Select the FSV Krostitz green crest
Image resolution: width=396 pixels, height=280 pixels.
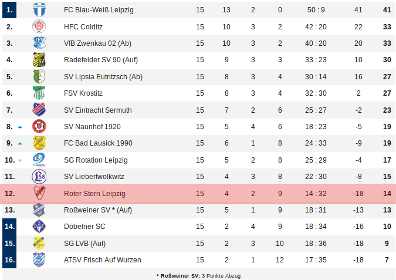[x=39, y=93]
